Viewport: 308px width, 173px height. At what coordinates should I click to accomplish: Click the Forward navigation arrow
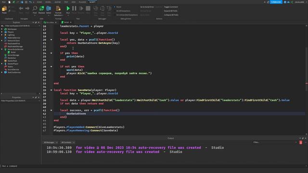[27, 9]
